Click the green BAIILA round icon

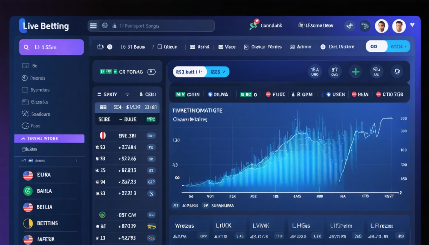point(28,191)
